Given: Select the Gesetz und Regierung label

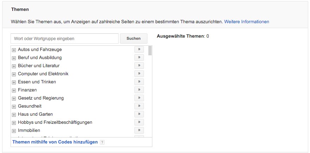Looking at the screenshot, I should [x=41, y=98].
